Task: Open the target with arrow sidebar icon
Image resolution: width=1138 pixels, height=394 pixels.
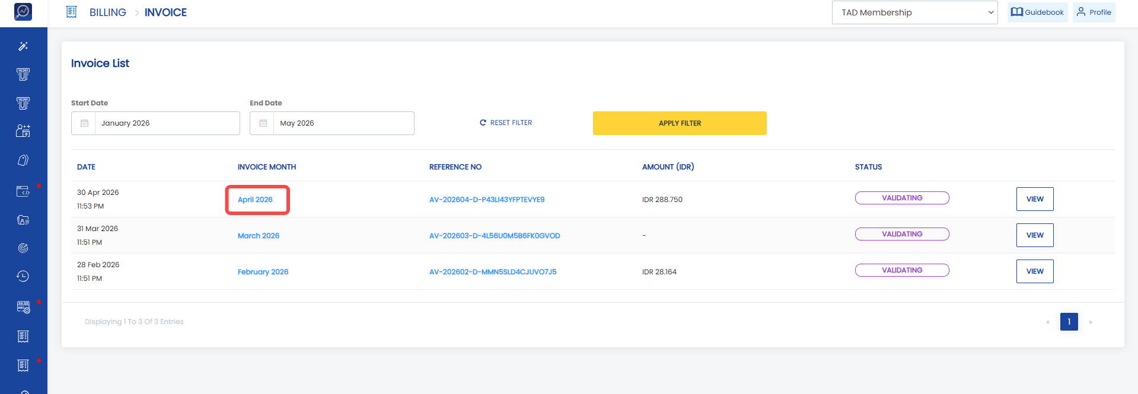Action: click(x=23, y=248)
